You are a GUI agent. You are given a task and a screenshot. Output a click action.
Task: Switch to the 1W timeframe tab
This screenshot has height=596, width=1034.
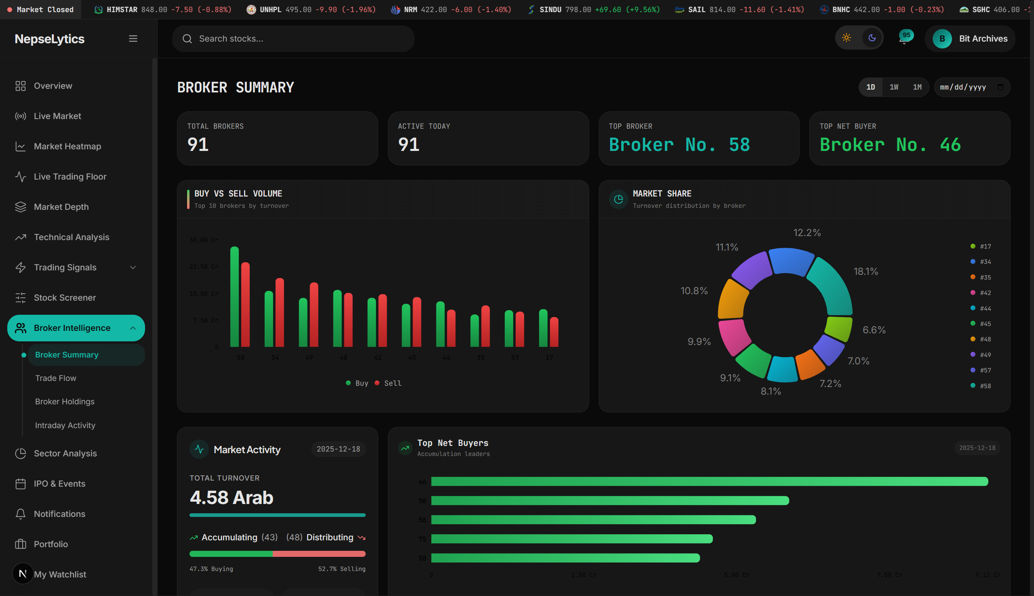[x=894, y=87]
